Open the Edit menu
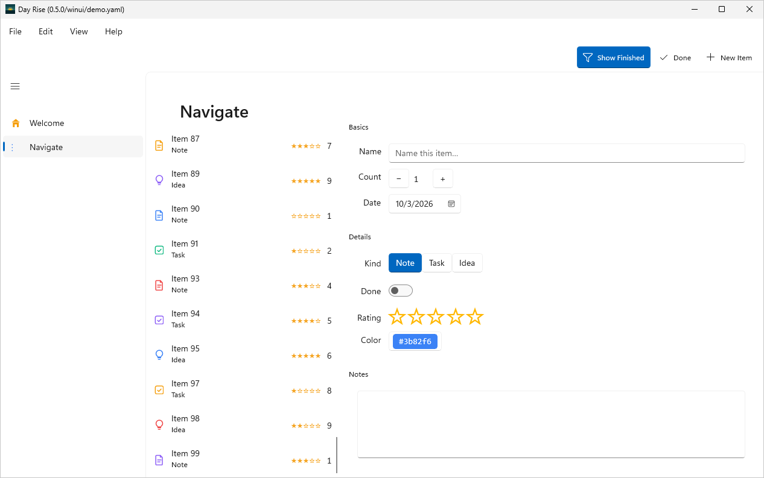 [x=46, y=31]
